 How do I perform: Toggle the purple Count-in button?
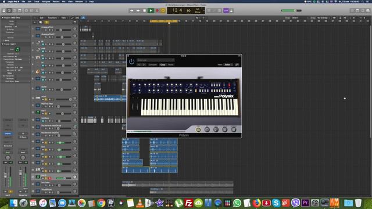tap(226, 10)
